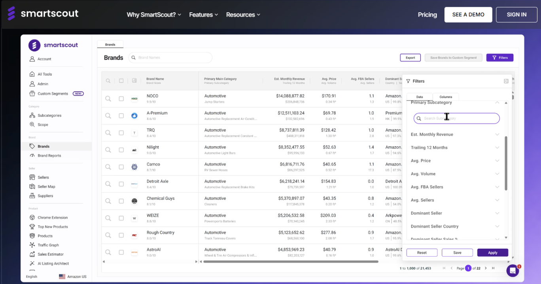The height and width of the screenshot is (284, 541).
Task: Select the Brands tab above the table
Action: point(110,45)
